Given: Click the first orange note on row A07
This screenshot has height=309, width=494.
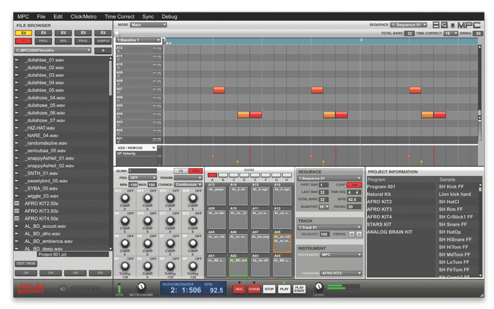Looking at the screenshot, I should (x=219, y=90).
